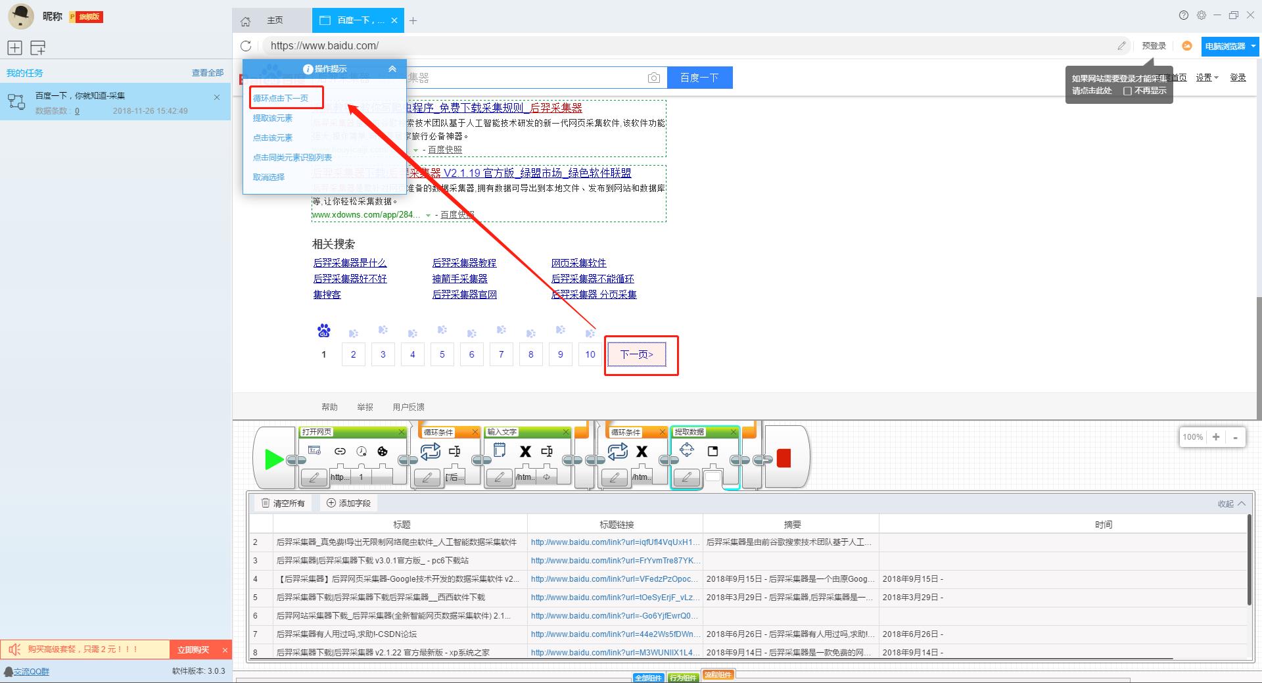
Task: Click the user avatar picture
Action: pyautogui.click(x=20, y=16)
